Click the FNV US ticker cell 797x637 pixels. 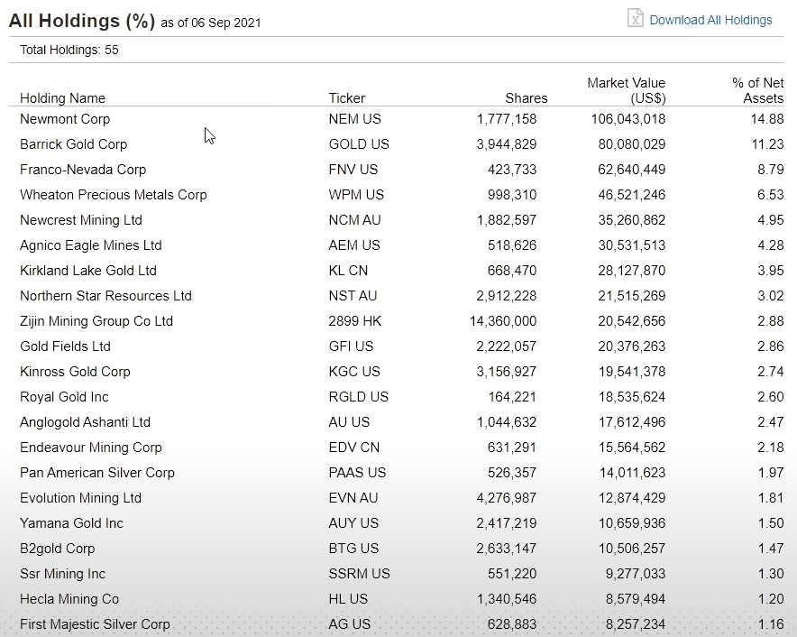[353, 170]
